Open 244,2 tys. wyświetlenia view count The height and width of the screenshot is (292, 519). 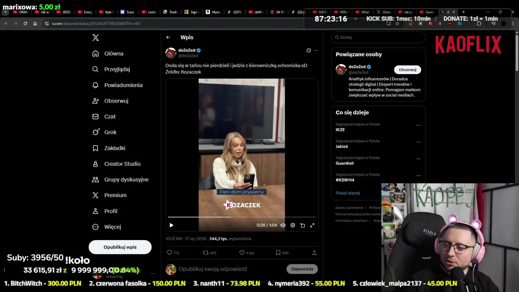click(230, 239)
